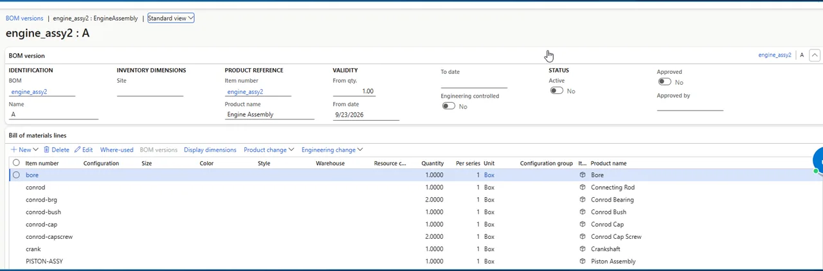This screenshot has height=271, width=823.
Task: Expand the New dropdown arrow
Action: [x=35, y=150]
